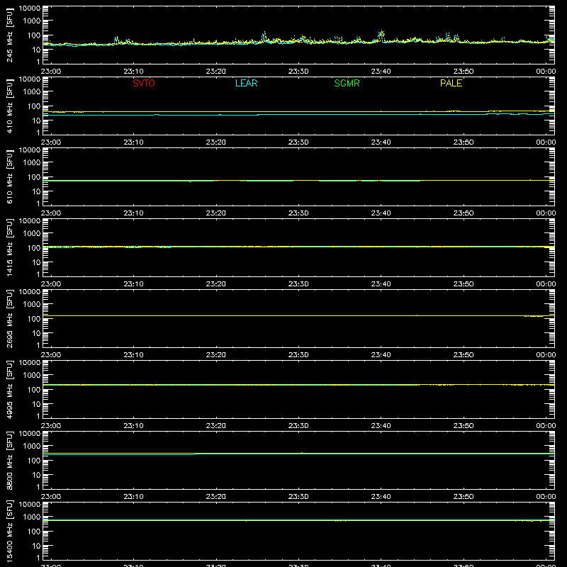Select the 2695 MHz [SFU] axis title
Viewport: 567px width, 567px height.
click(x=9, y=318)
